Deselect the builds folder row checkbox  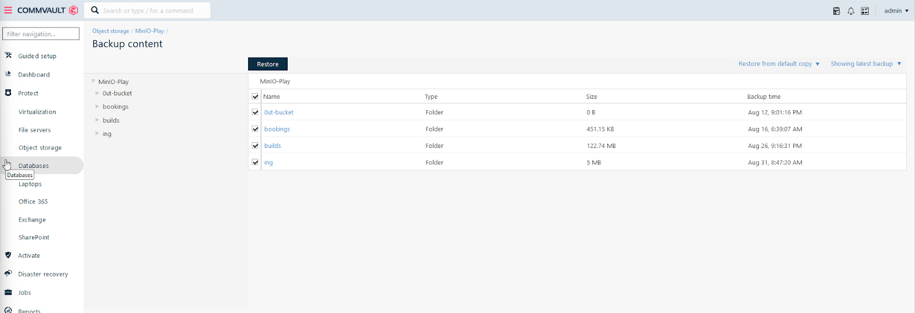coord(255,146)
